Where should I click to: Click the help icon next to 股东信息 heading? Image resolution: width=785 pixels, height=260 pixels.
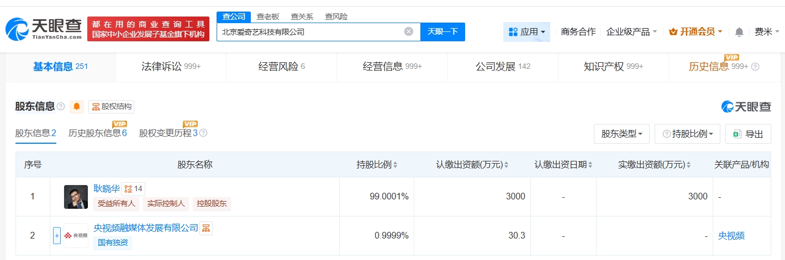(61, 106)
